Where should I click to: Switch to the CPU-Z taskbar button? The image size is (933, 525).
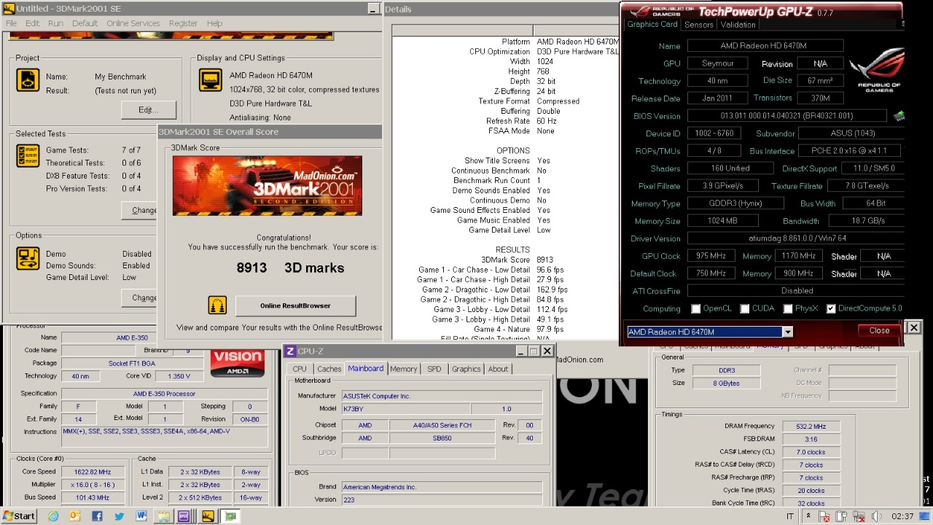(x=184, y=516)
